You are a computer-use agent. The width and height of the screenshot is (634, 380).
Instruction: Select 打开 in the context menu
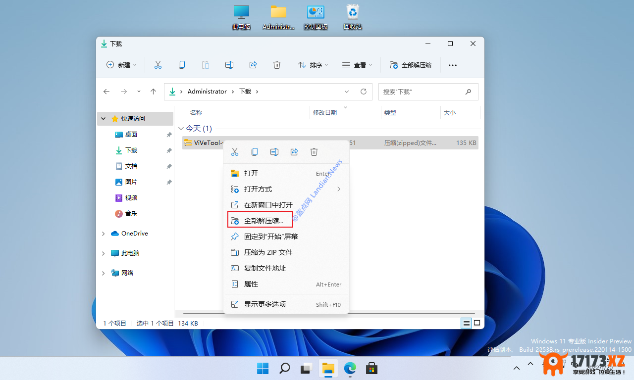tap(286, 173)
